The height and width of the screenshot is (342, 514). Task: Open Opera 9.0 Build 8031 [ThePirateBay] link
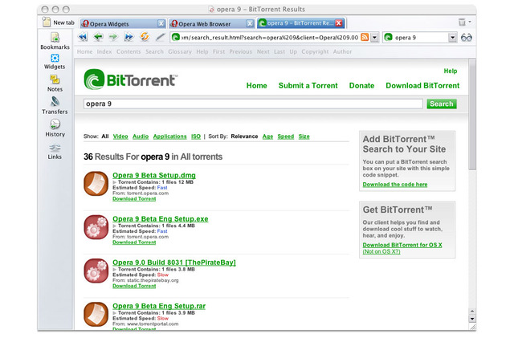pos(174,263)
